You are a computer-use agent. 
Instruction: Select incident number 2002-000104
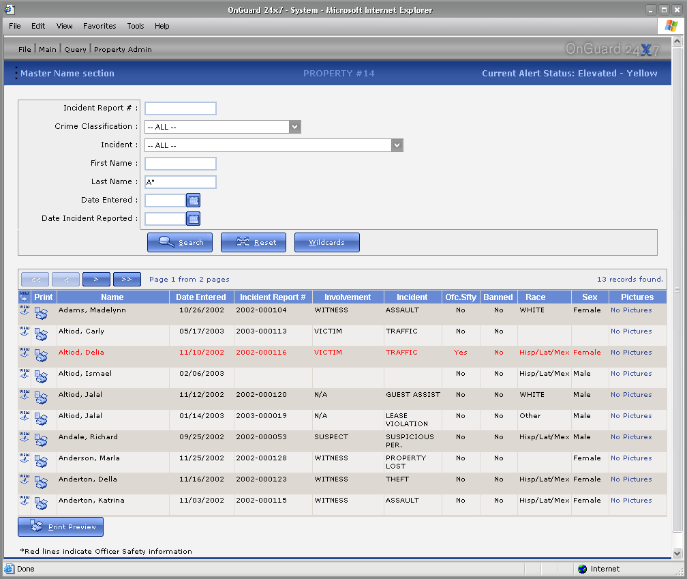pyautogui.click(x=261, y=310)
